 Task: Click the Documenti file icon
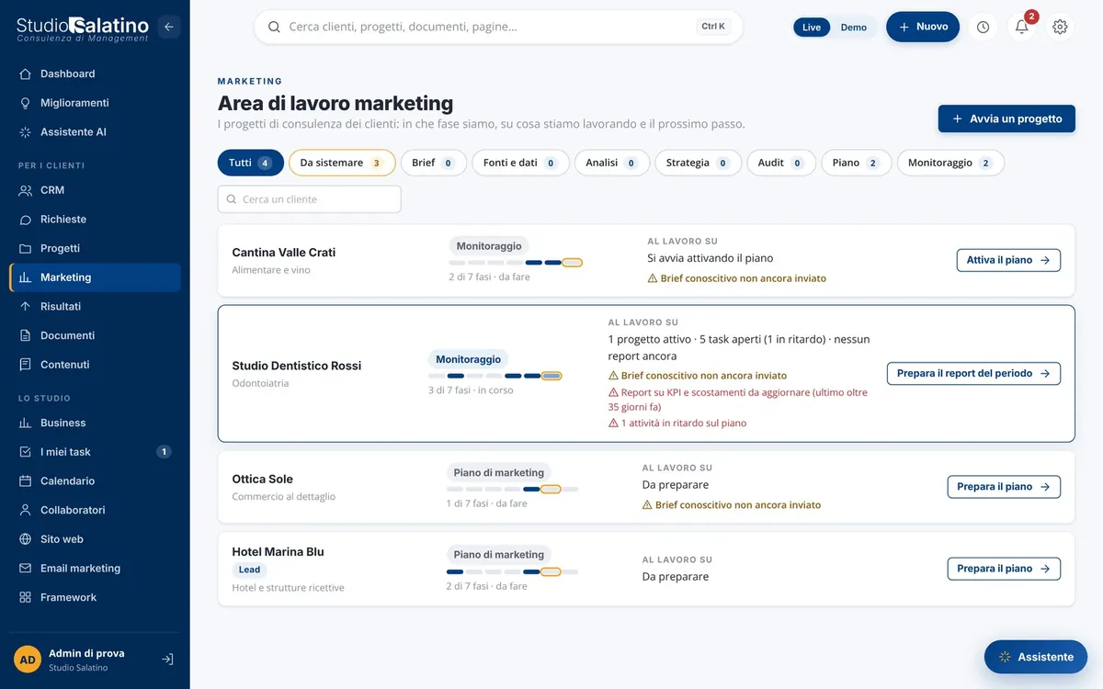pyautogui.click(x=26, y=335)
